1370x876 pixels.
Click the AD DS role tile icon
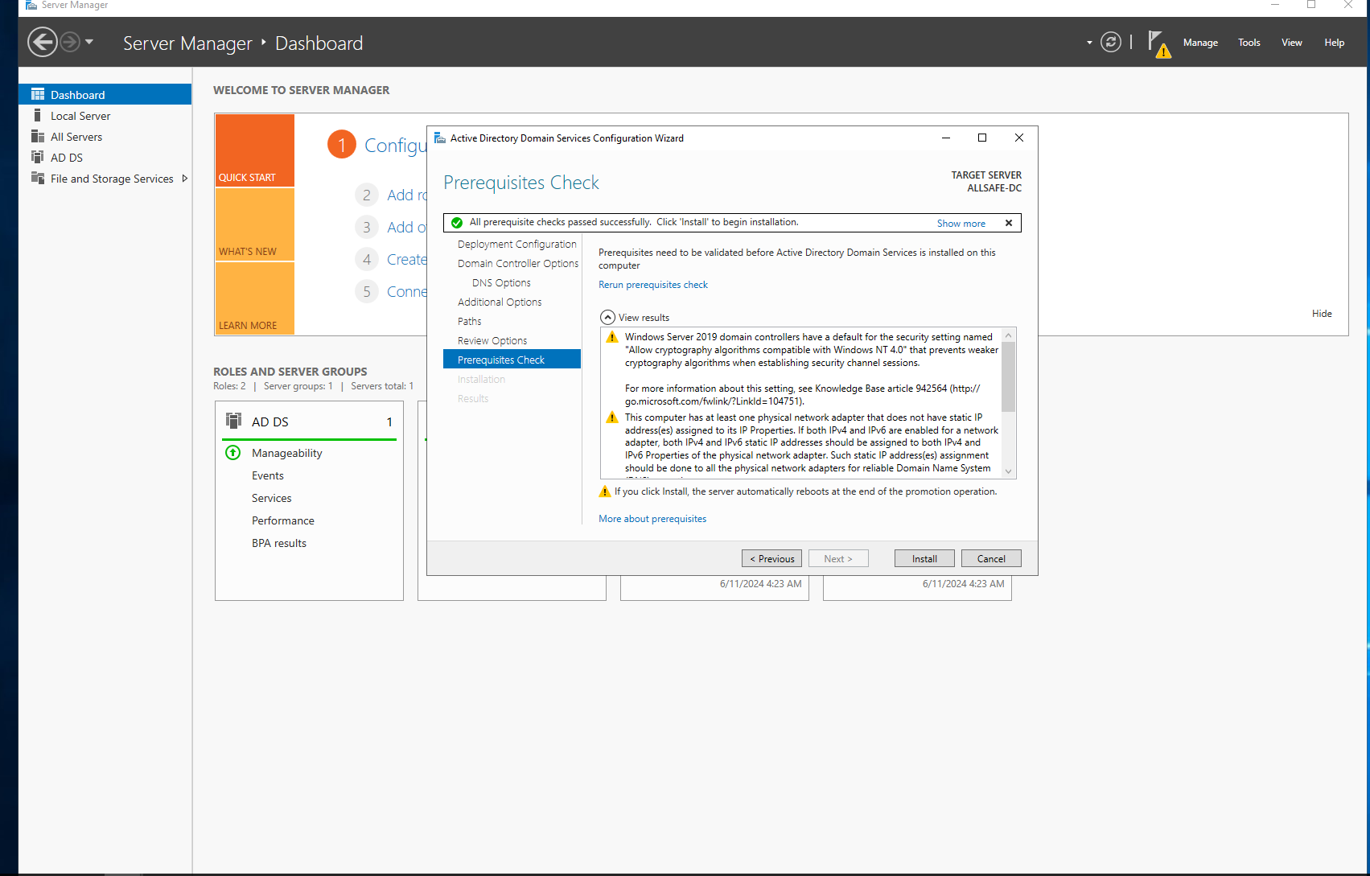point(233,421)
